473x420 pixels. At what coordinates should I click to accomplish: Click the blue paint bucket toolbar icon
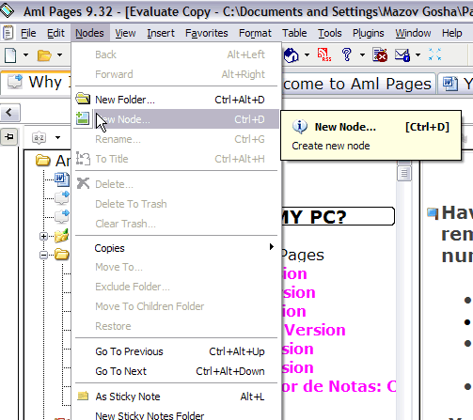click(292, 55)
